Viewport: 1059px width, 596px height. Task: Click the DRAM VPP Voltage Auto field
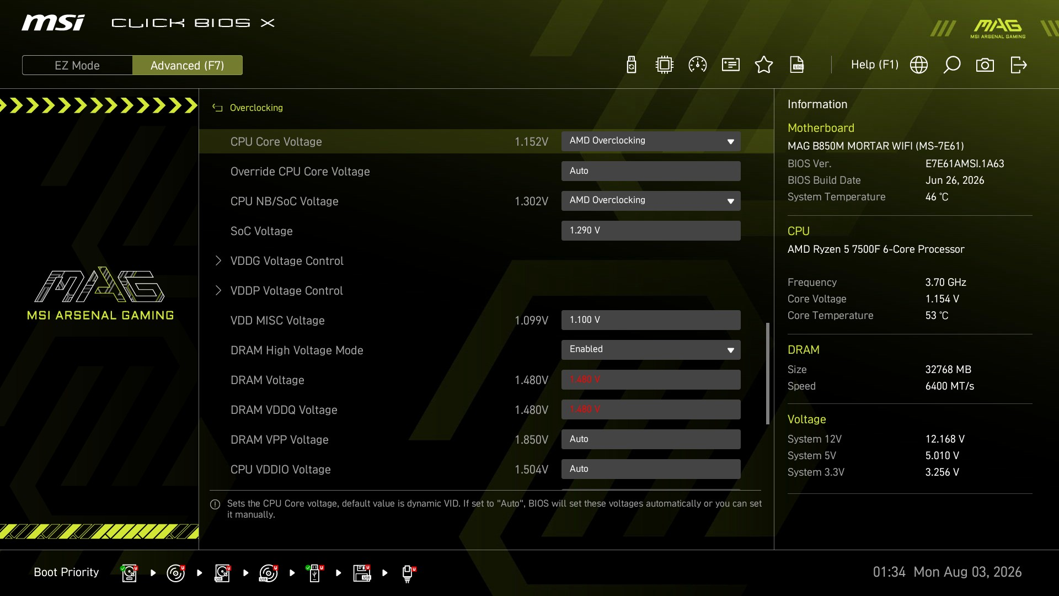tap(651, 439)
